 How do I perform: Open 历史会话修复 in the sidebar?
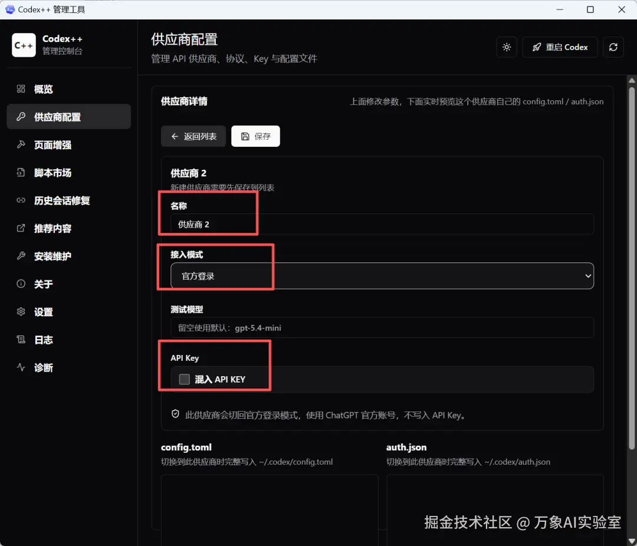tap(68, 200)
